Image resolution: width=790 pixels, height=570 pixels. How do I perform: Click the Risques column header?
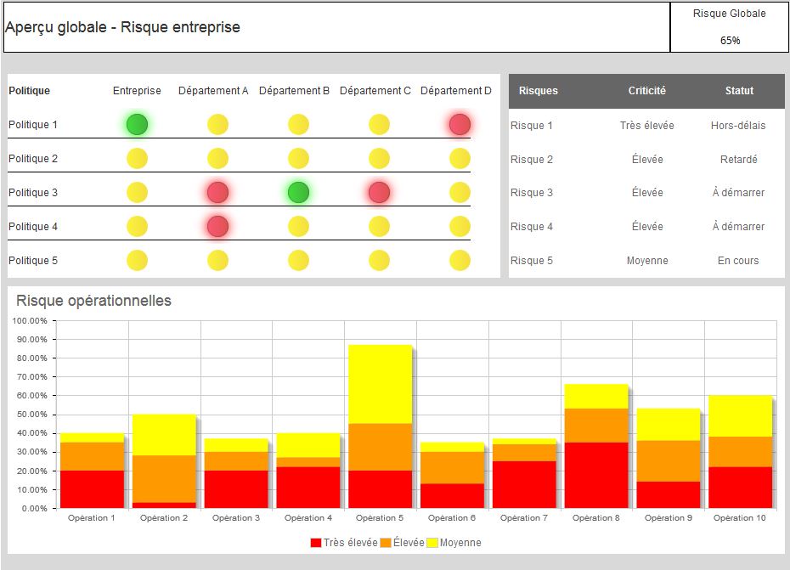538,91
